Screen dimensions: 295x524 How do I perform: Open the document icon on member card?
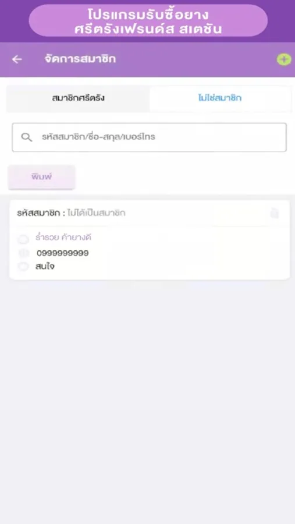coord(274,213)
